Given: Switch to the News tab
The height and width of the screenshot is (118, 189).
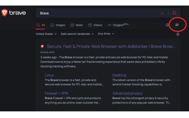Looking at the screenshot, I should click(x=77, y=25).
